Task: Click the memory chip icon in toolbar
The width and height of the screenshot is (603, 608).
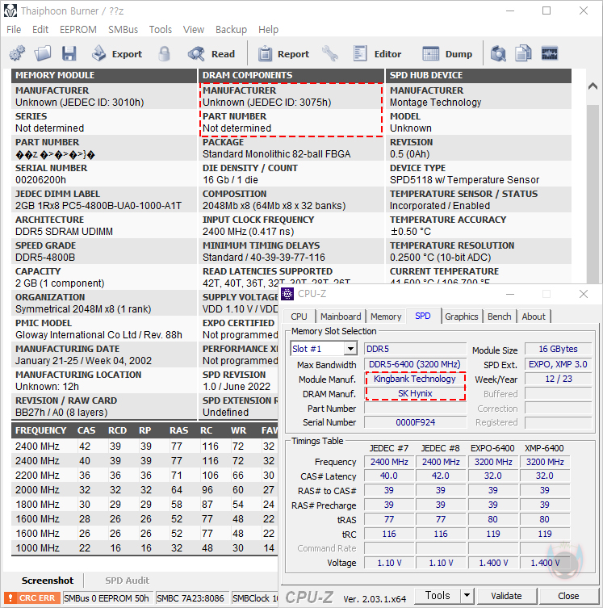Action: coord(549,53)
